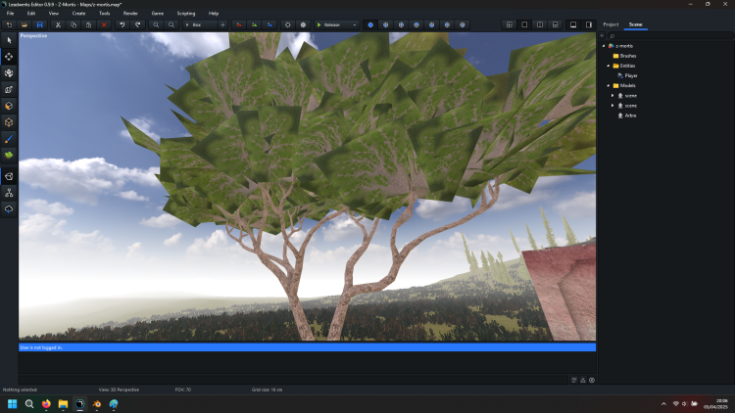Click the scene panel search field
The width and height of the screenshot is (735, 413).
coord(666,35)
